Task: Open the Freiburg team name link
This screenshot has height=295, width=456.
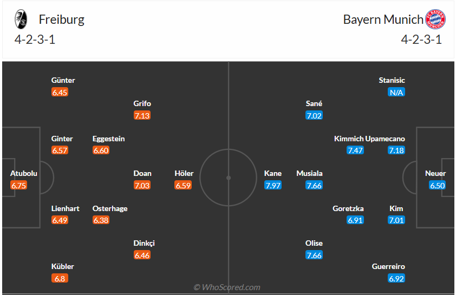Action: (62, 19)
